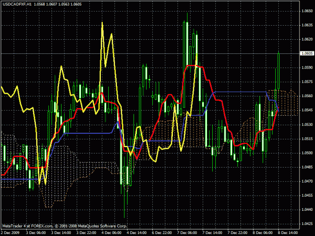
Task: Click the 1.0635 price scale label
Action: click(x=307, y=25)
